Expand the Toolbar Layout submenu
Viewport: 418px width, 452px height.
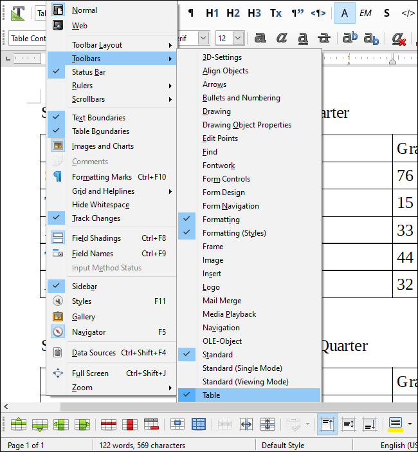click(x=112, y=45)
